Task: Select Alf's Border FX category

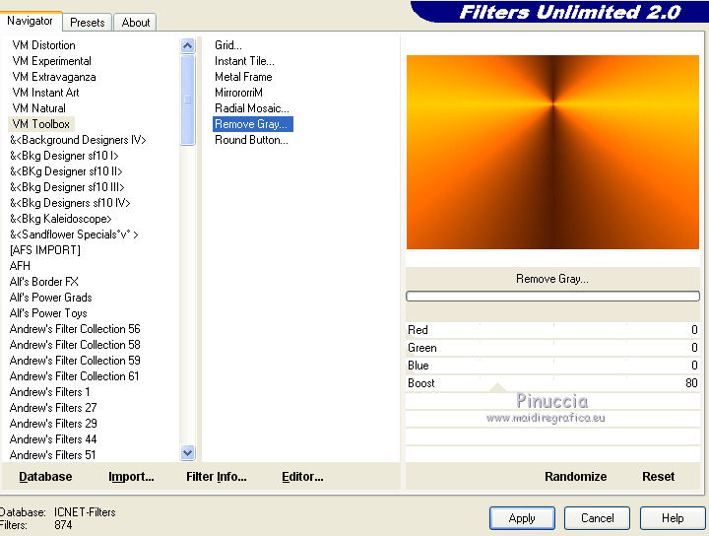Action: click(44, 282)
